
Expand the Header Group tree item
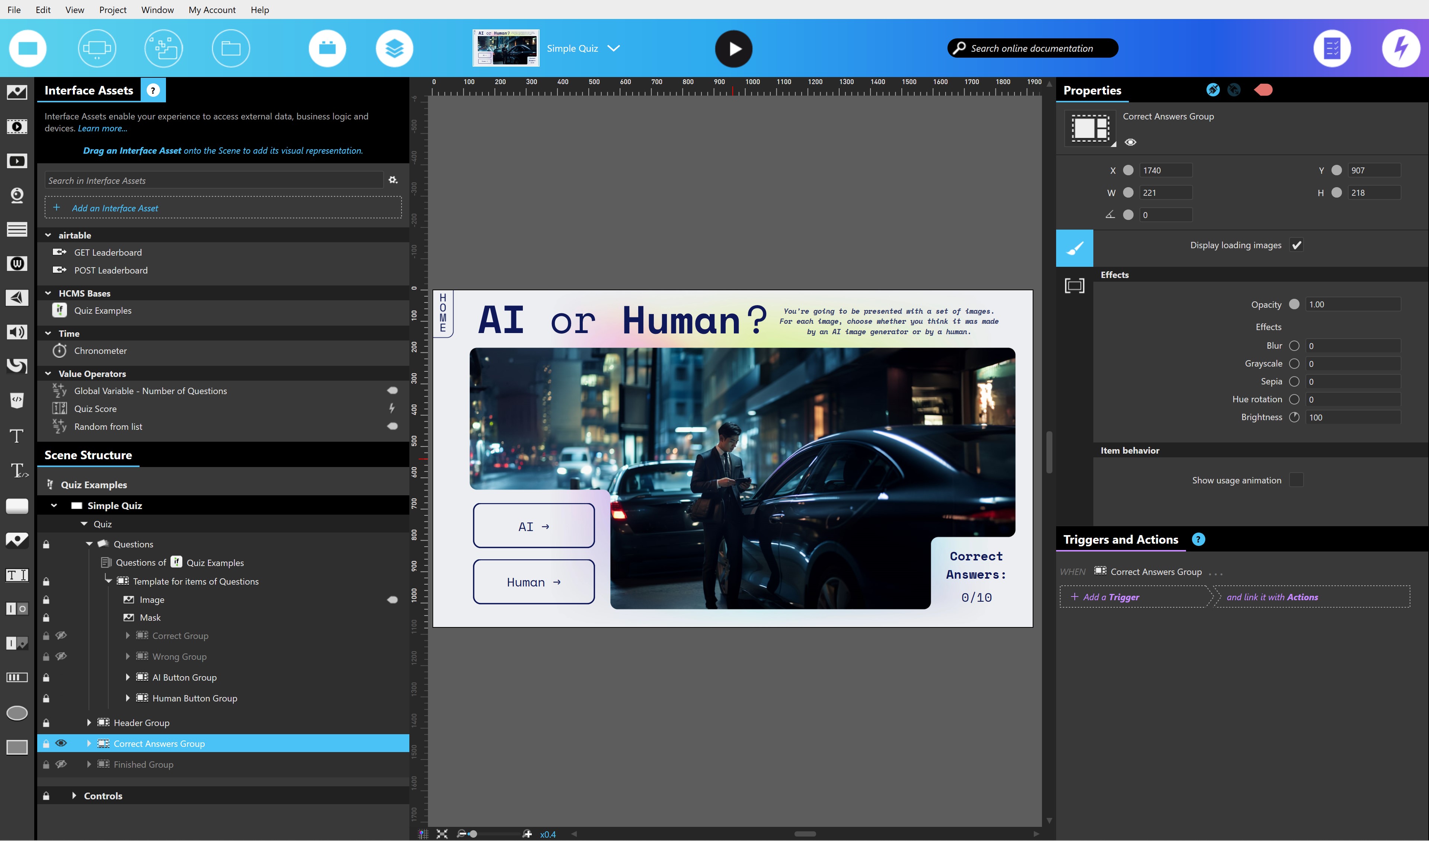(89, 722)
